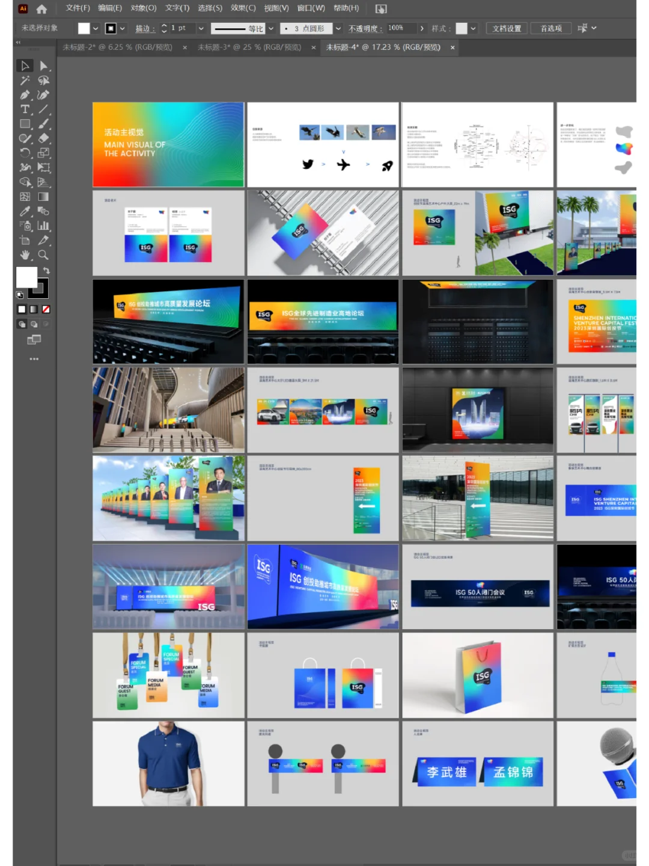Select the Selection tool (black arrow)
The width and height of the screenshot is (649, 866).
point(25,66)
